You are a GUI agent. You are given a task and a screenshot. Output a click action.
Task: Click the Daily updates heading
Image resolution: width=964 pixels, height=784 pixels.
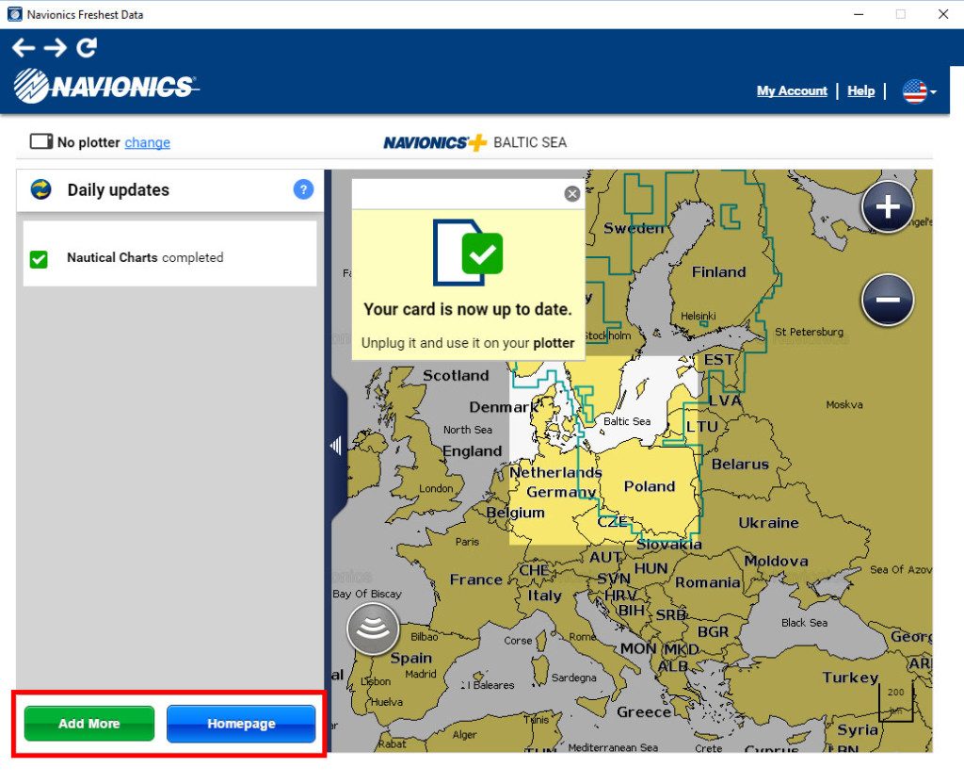(118, 190)
